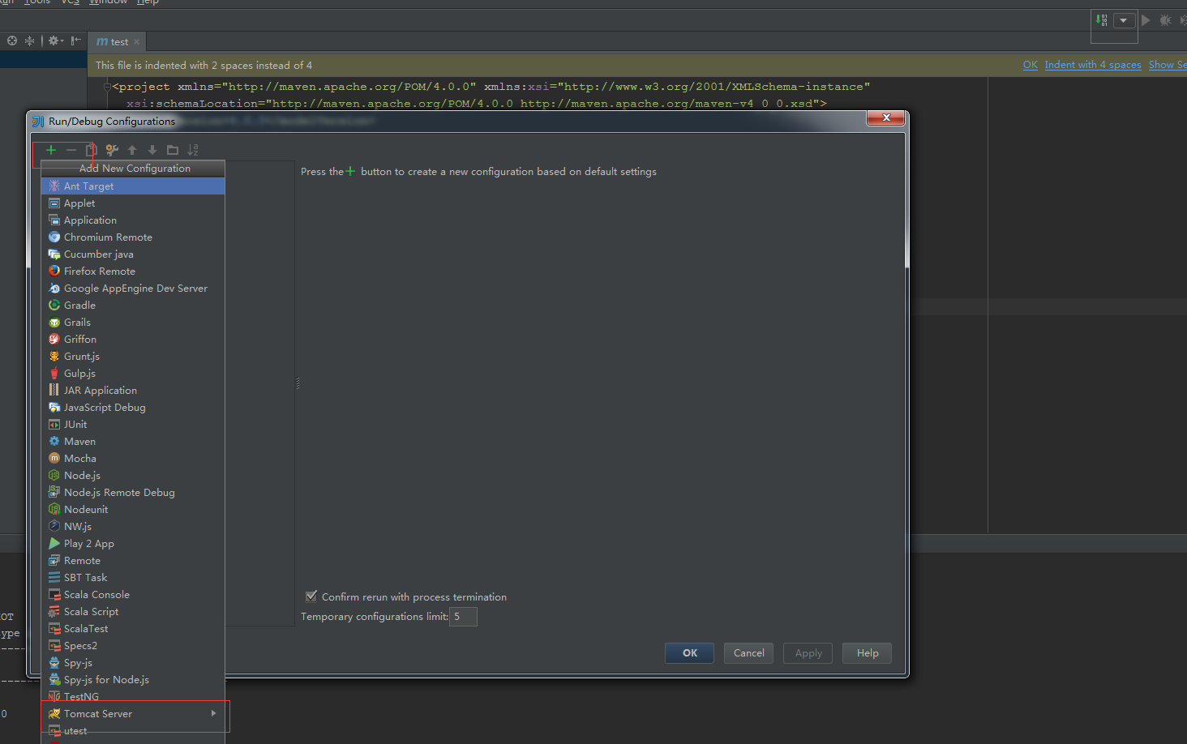Click the Copy Configuration toolbar icon

(92, 150)
